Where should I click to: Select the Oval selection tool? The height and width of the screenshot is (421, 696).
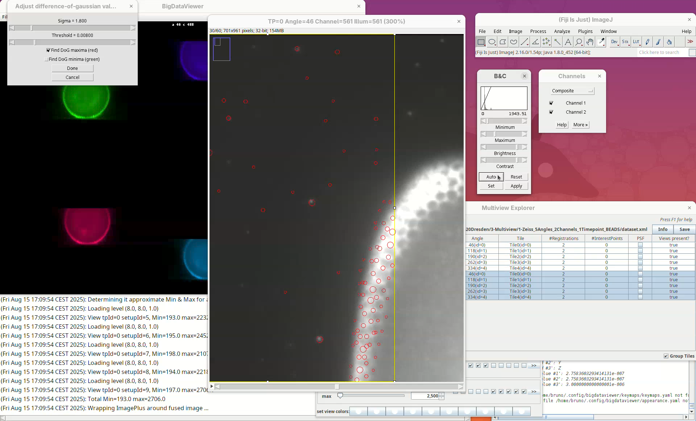tap(492, 42)
